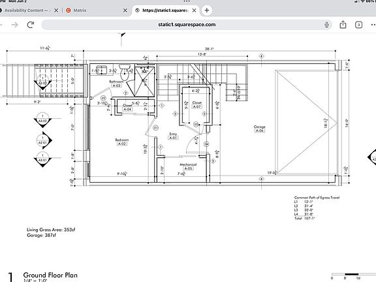Tap the Ground Floor Plan title

point(50,275)
